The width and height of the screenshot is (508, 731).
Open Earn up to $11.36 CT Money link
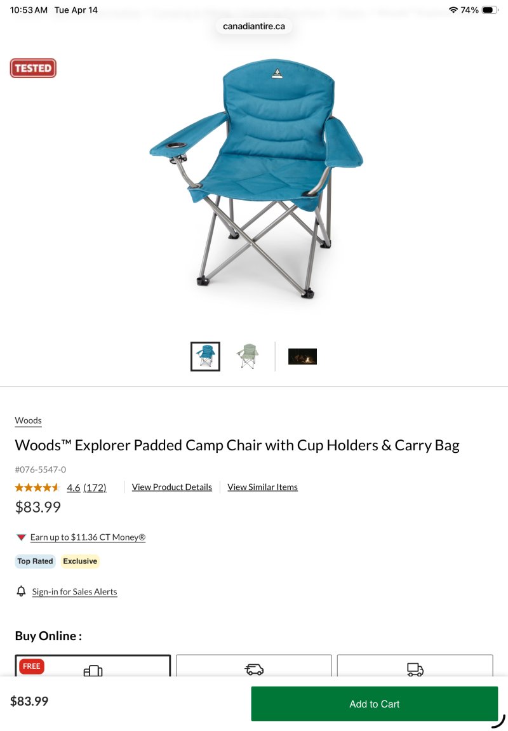[x=88, y=537]
